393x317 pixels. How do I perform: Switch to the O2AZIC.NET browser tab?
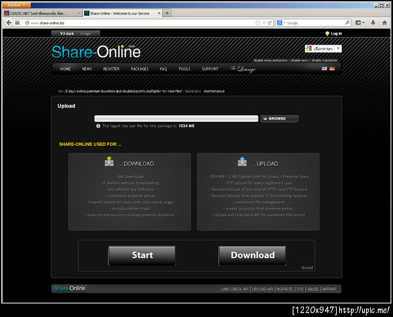tap(43, 13)
